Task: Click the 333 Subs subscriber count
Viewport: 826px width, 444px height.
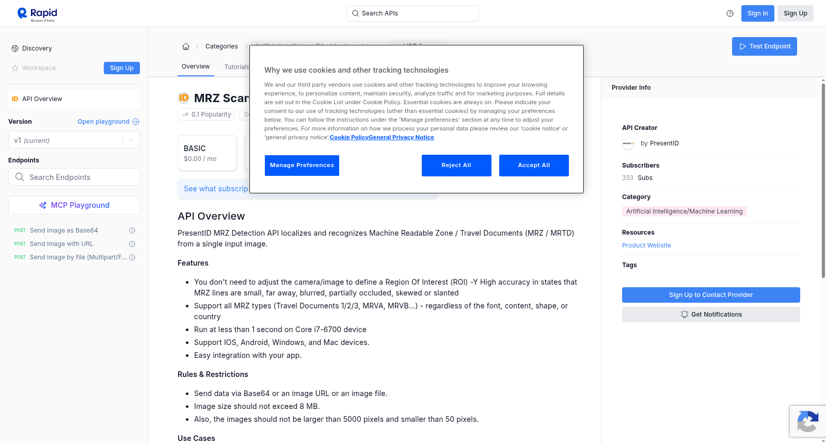Action: (637, 178)
